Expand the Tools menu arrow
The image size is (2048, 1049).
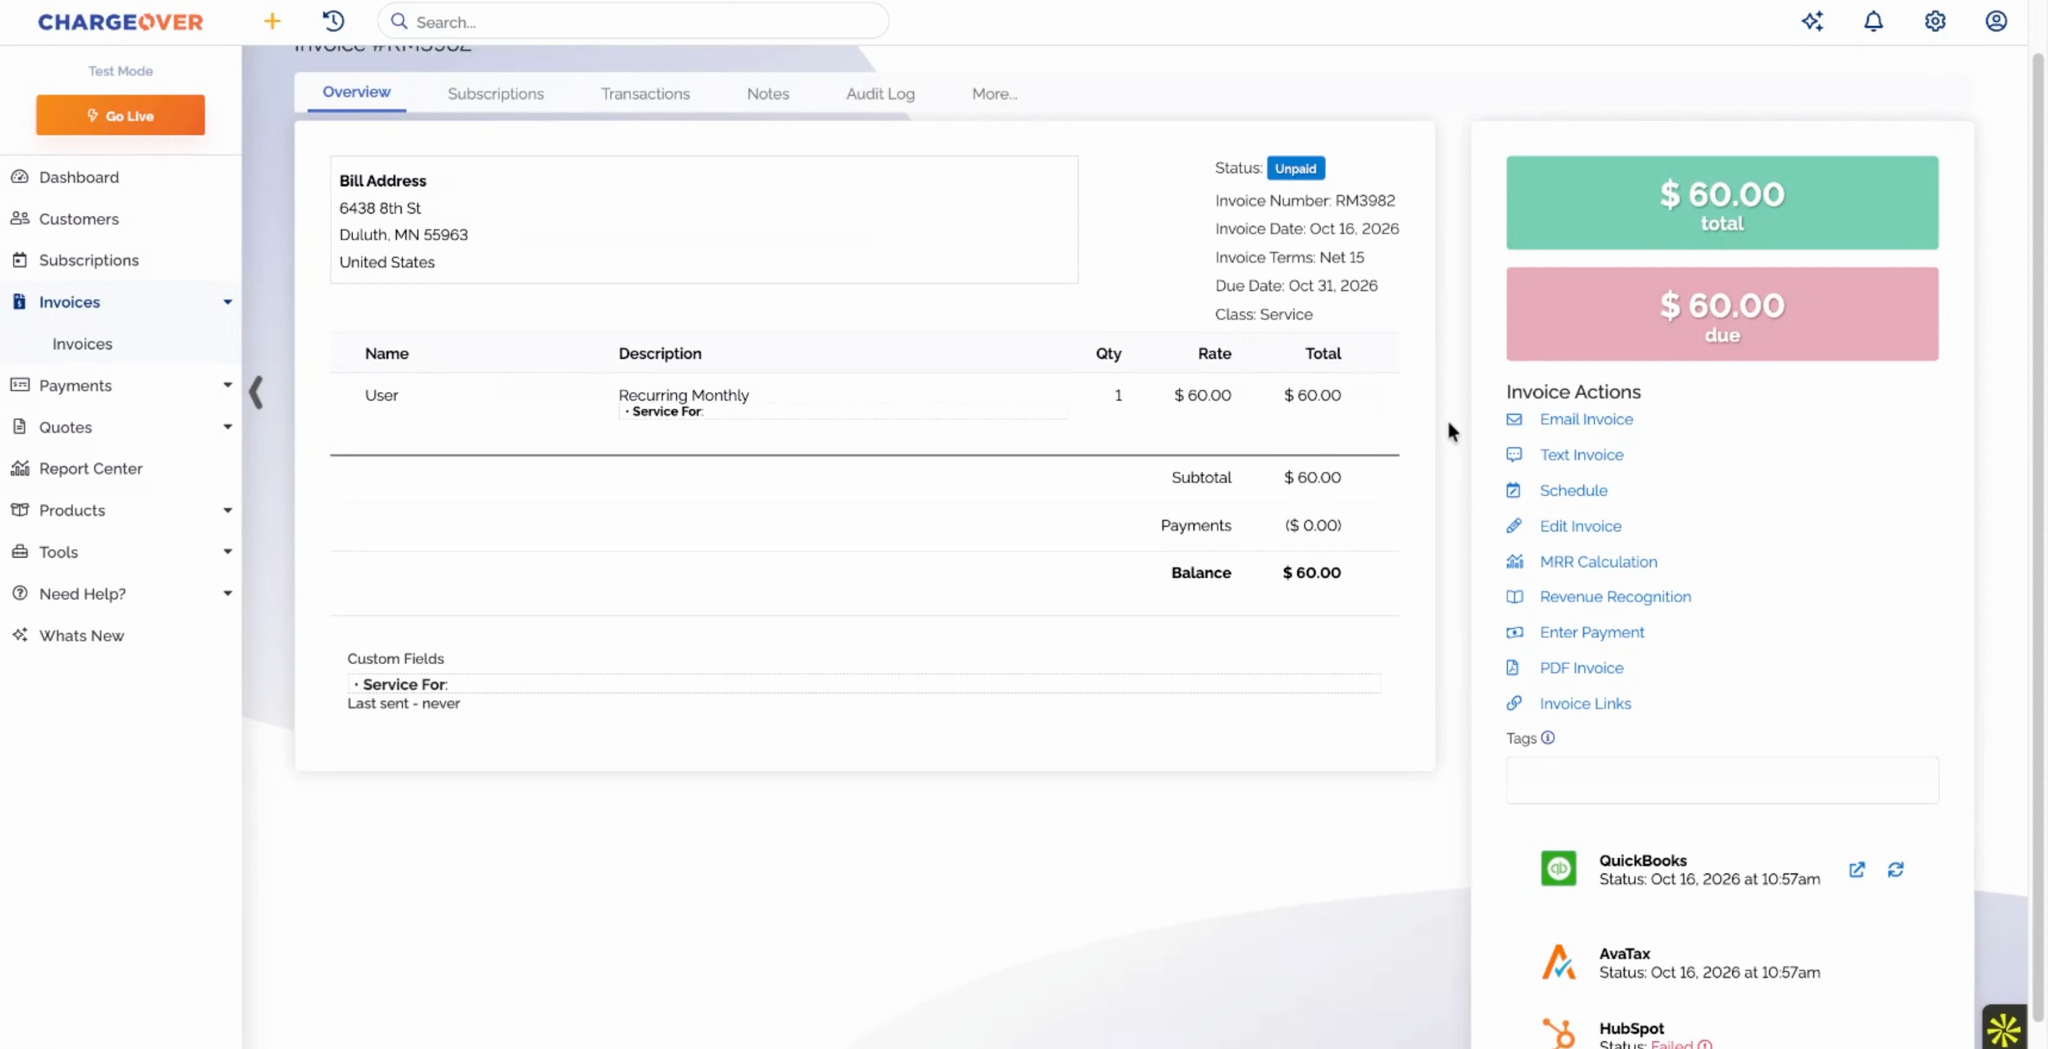[227, 552]
